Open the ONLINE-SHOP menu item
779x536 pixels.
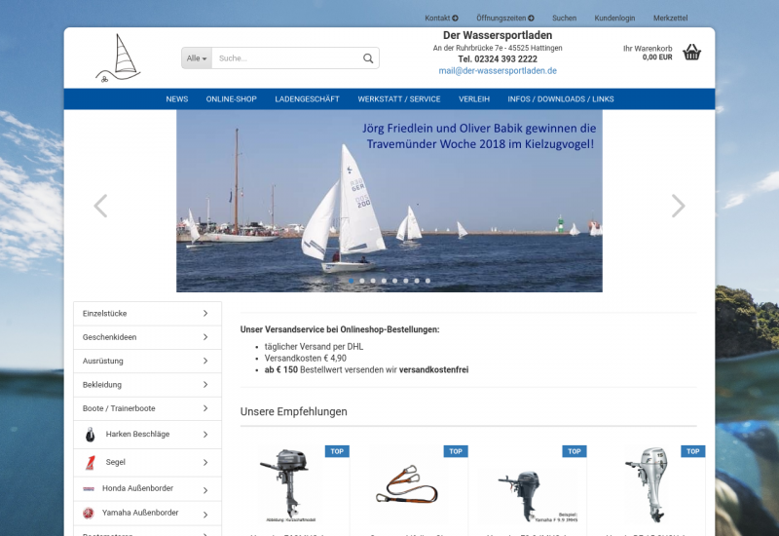(x=231, y=99)
